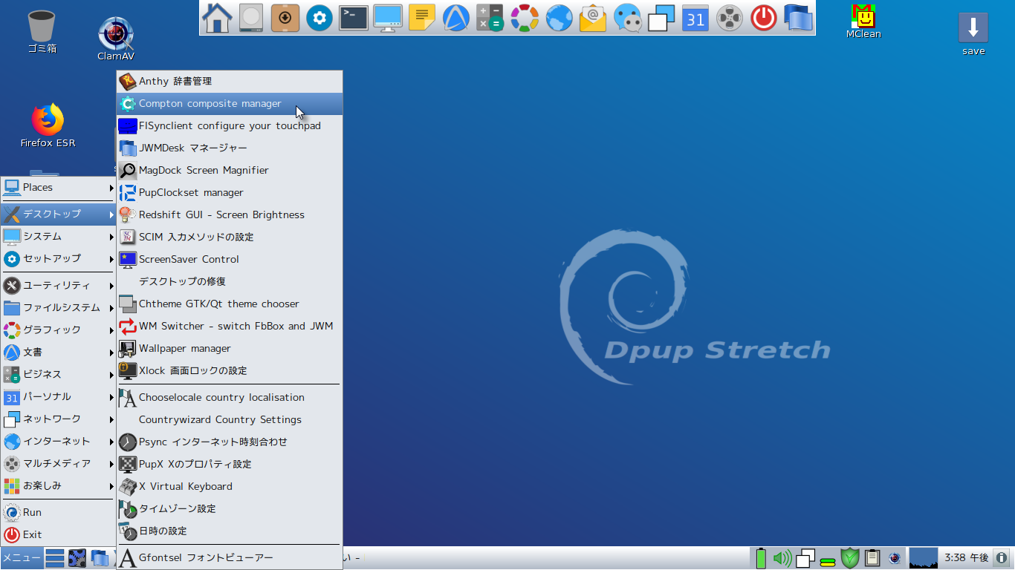Open the ゴミ箱 trash desktop icon

click(x=42, y=33)
